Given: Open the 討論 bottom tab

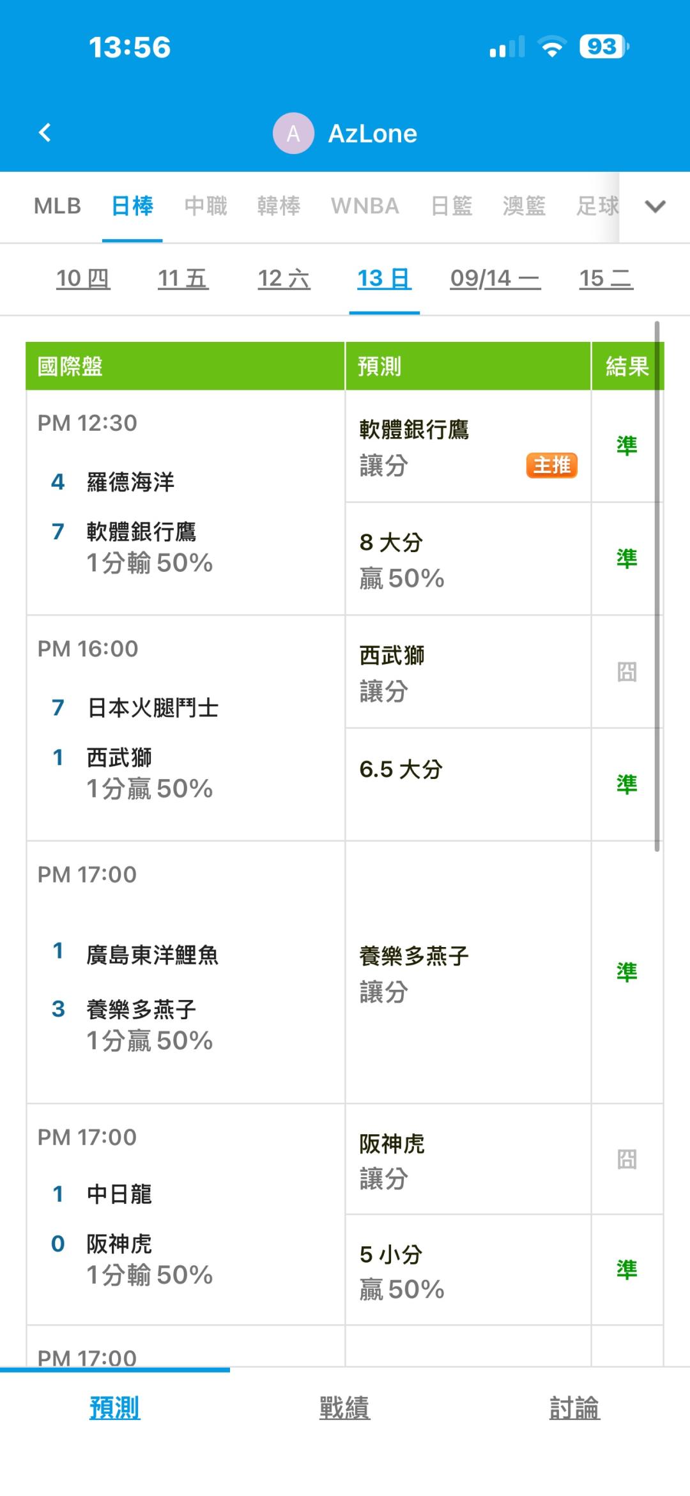Looking at the screenshot, I should 574,1408.
